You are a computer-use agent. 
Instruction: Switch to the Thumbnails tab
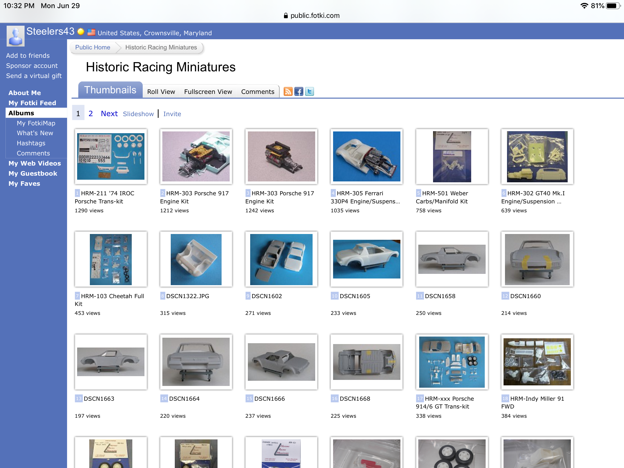tap(110, 90)
